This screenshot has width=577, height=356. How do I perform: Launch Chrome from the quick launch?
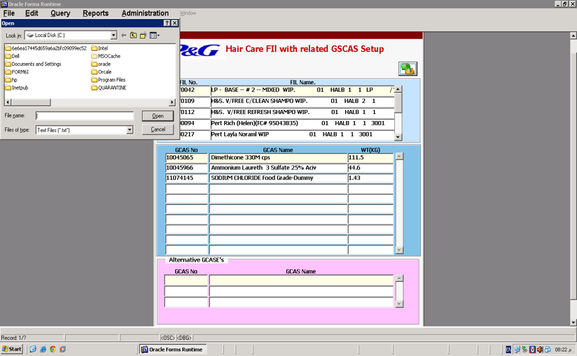point(53,350)
